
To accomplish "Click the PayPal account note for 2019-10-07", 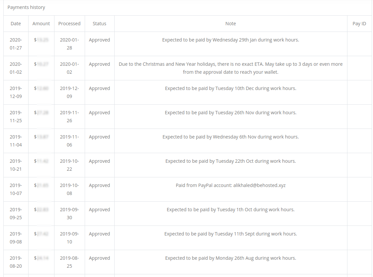I will point(231,185).
